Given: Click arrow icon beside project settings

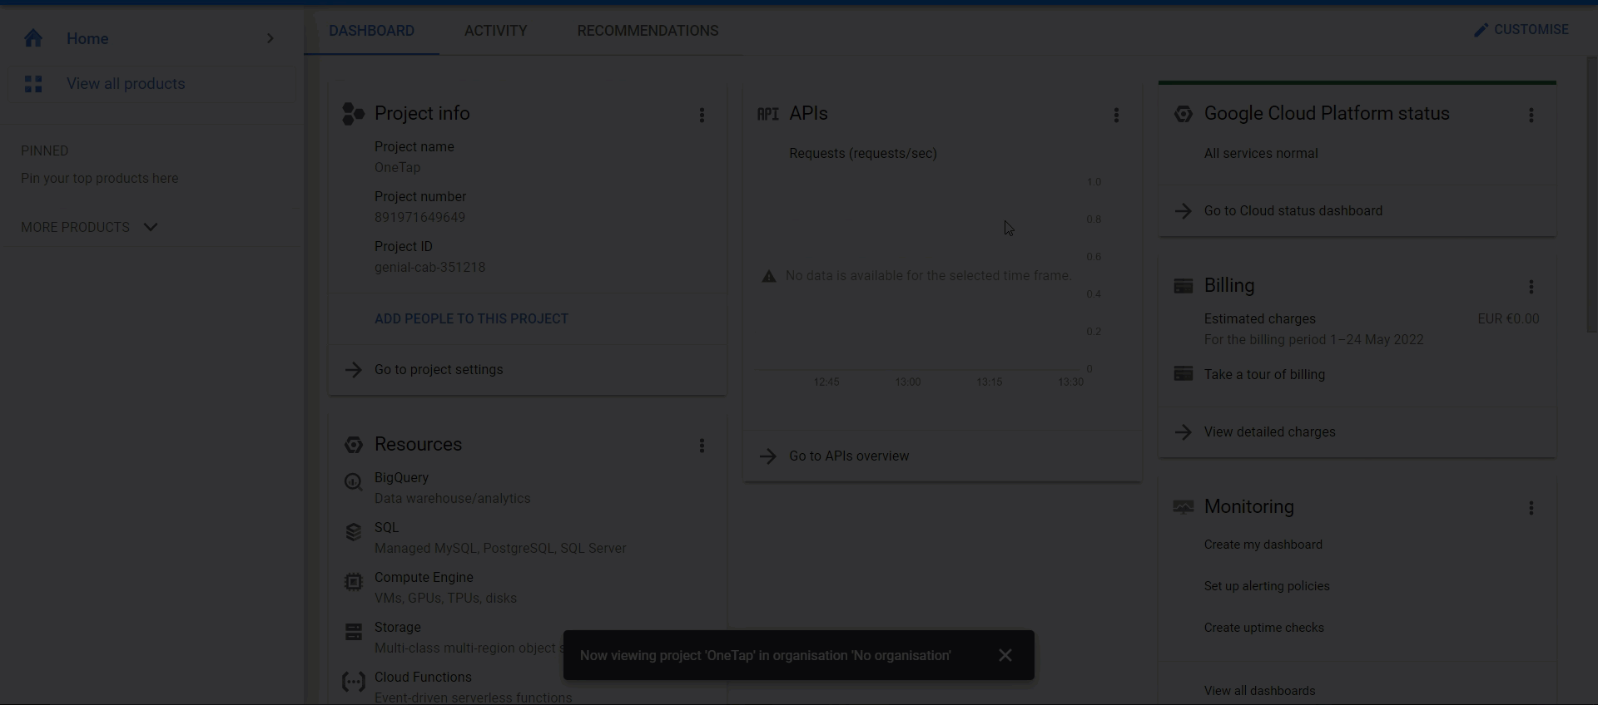Looking at the screenshot, I should click(x=353, y=370).
